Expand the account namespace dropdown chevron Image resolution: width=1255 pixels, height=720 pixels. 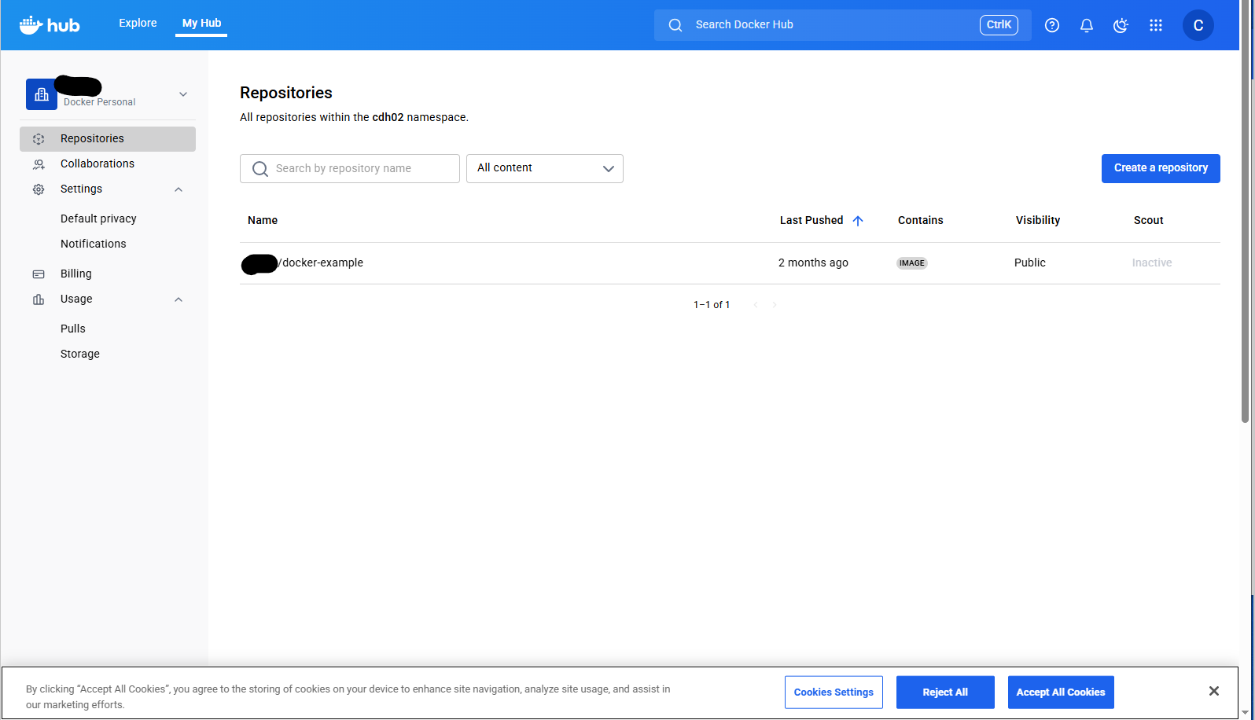[183, 94]
